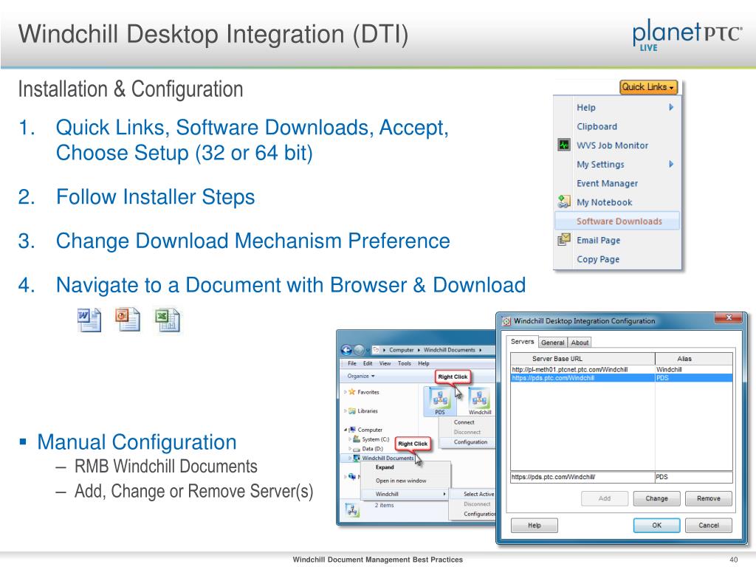The height and width of the screenshot is (567, 756).
Task: Click the WVS Job Monitor icon
Action: click(563, 145)
